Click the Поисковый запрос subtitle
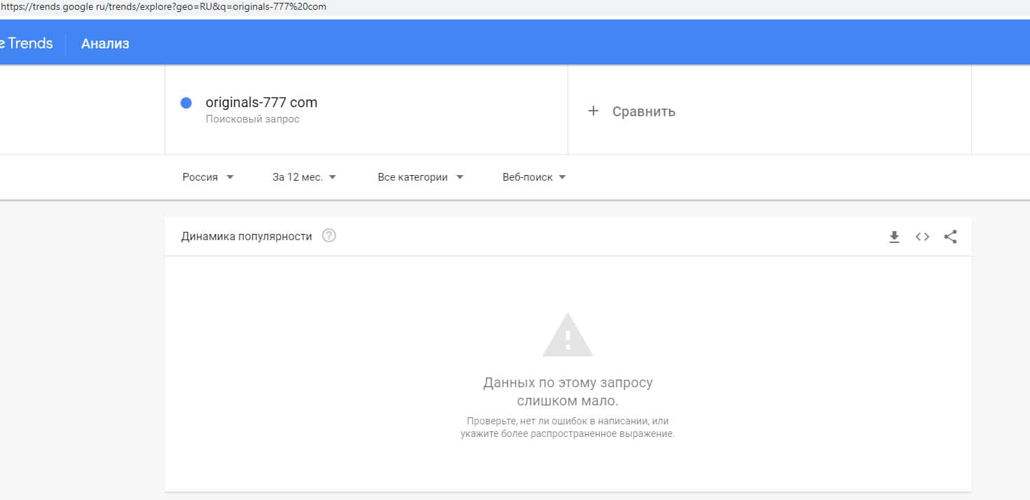Image resolution: width=1030 pixels, height=500 pixels. coord(252,120)
